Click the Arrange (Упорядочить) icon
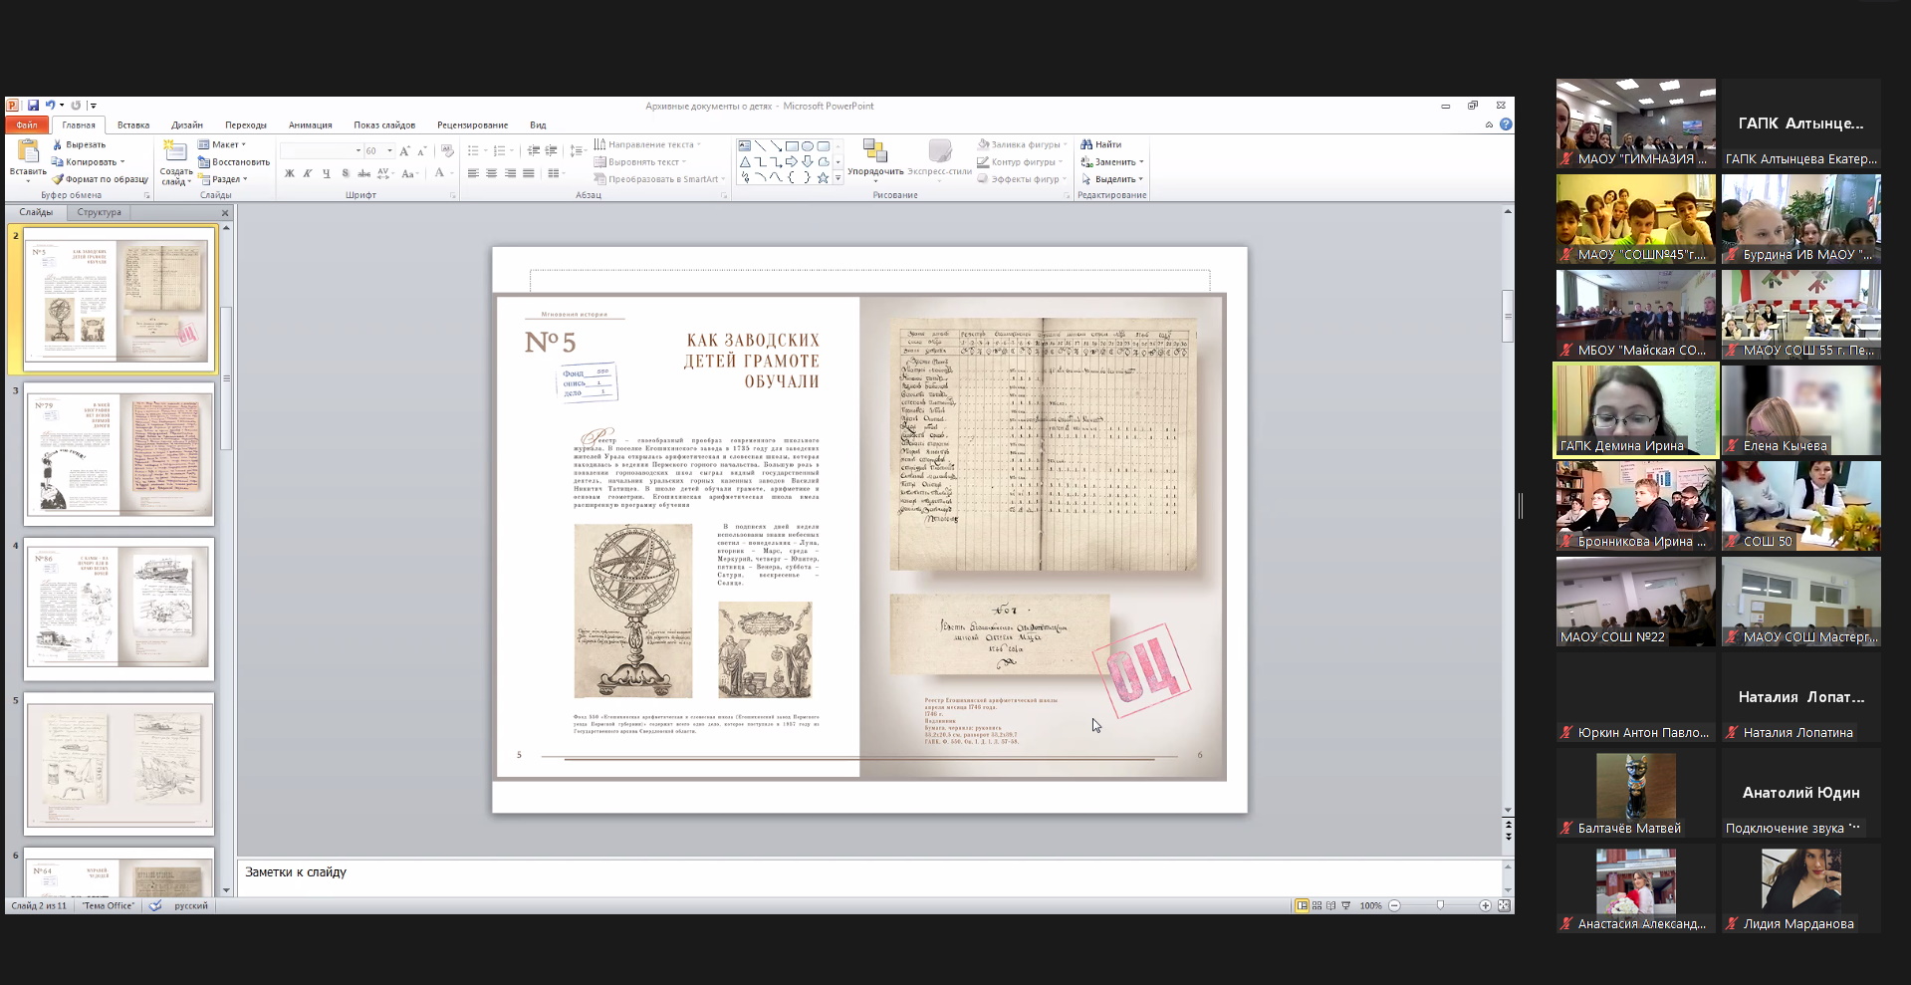The width and height of the screenshot is (1911, 985). (875, 151)
